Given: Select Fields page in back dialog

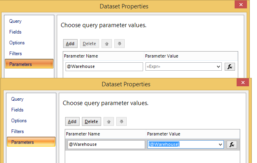Looking at the screenshot, I should tap(16, 32).
